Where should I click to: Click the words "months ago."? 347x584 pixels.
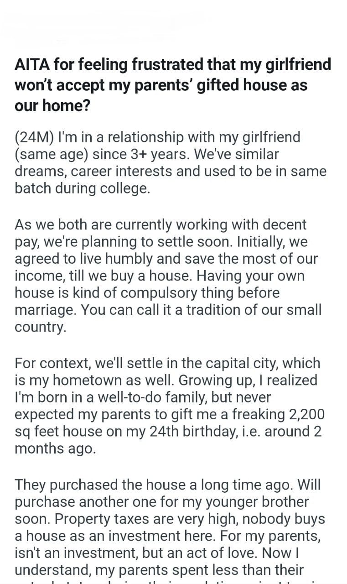point(55,449)
